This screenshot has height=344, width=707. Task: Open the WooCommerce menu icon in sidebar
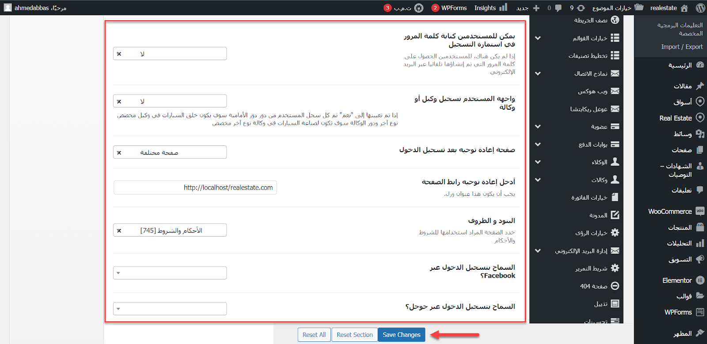[700, 211]
